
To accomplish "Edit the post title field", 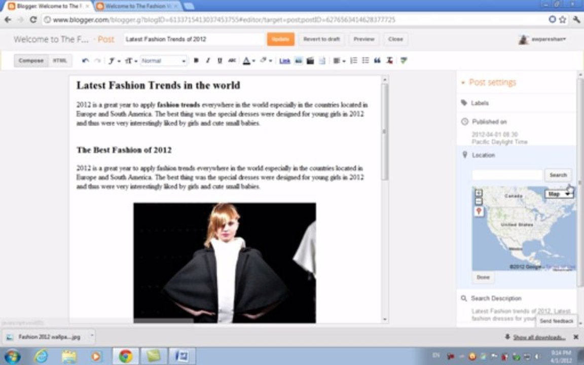I will [194, 39].
